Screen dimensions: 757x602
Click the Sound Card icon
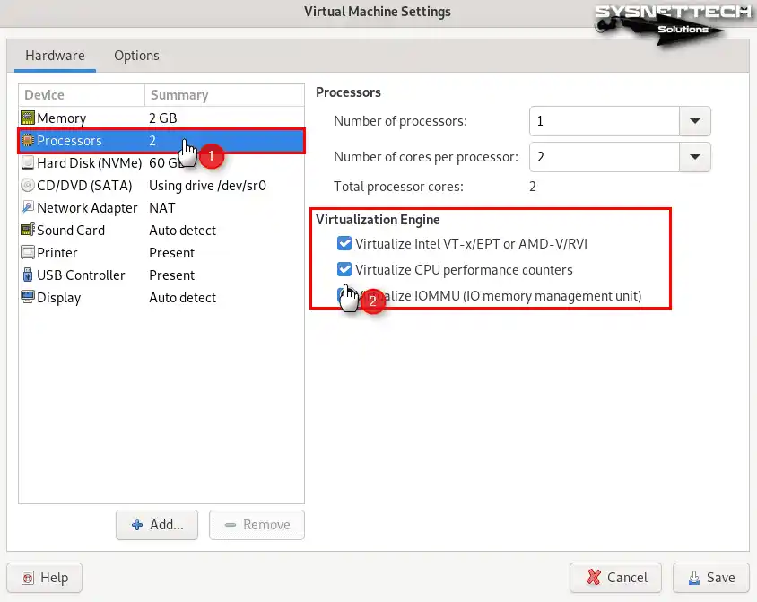click(28, 231)
